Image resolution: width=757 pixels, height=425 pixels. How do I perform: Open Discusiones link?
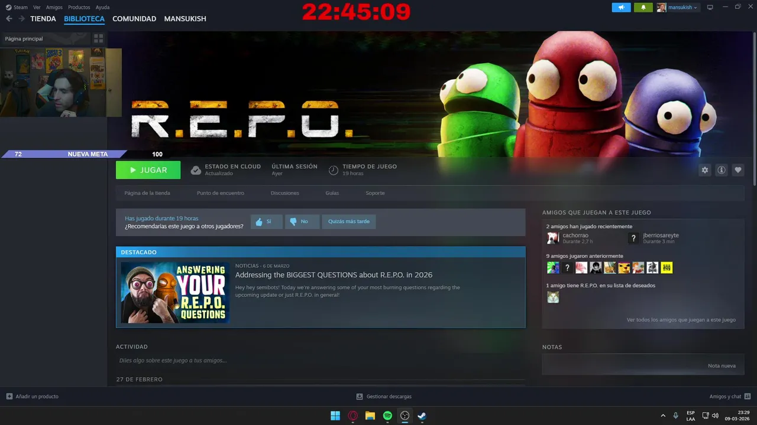(285, 193)
